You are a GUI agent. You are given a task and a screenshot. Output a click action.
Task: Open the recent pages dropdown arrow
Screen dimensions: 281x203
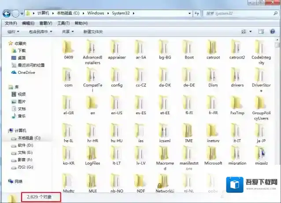22,14
